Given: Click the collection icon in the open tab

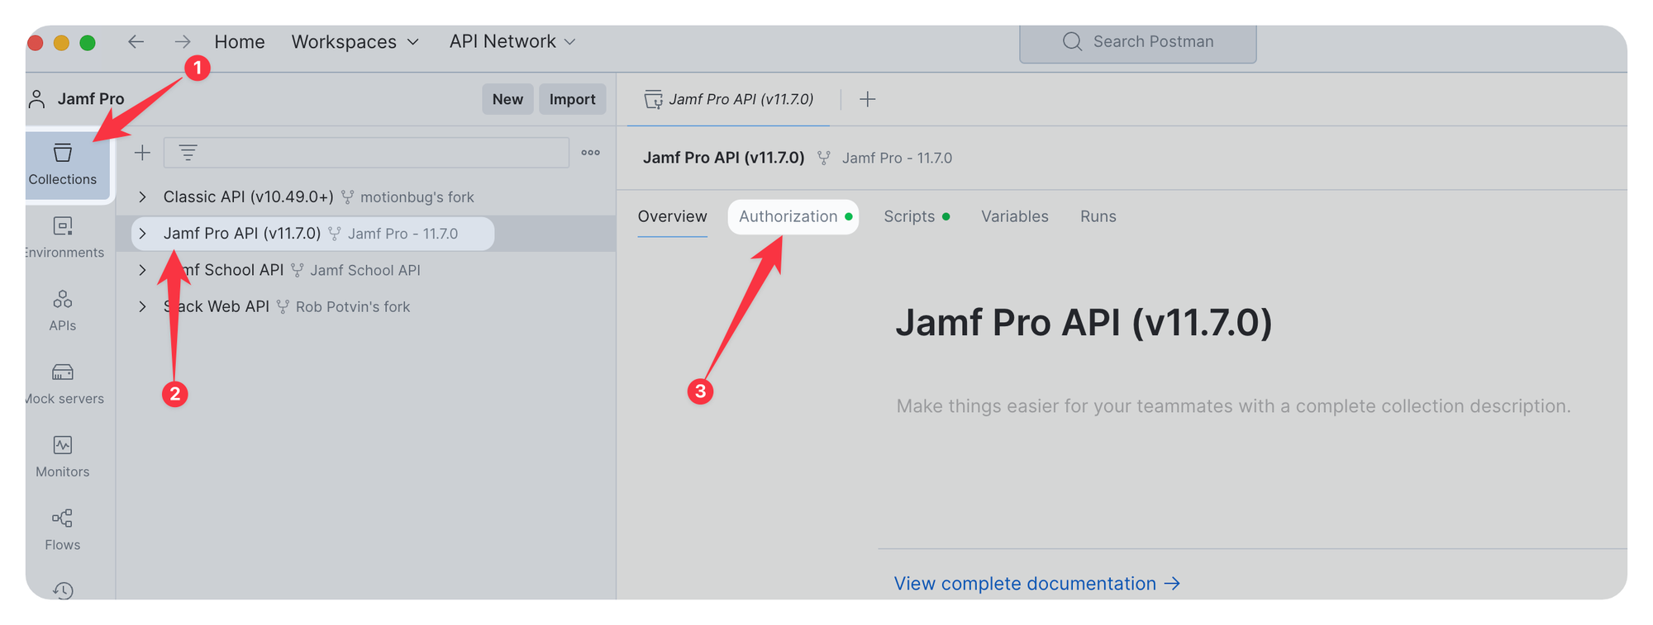Looking at the screenshot, I should tap(653, 100).
